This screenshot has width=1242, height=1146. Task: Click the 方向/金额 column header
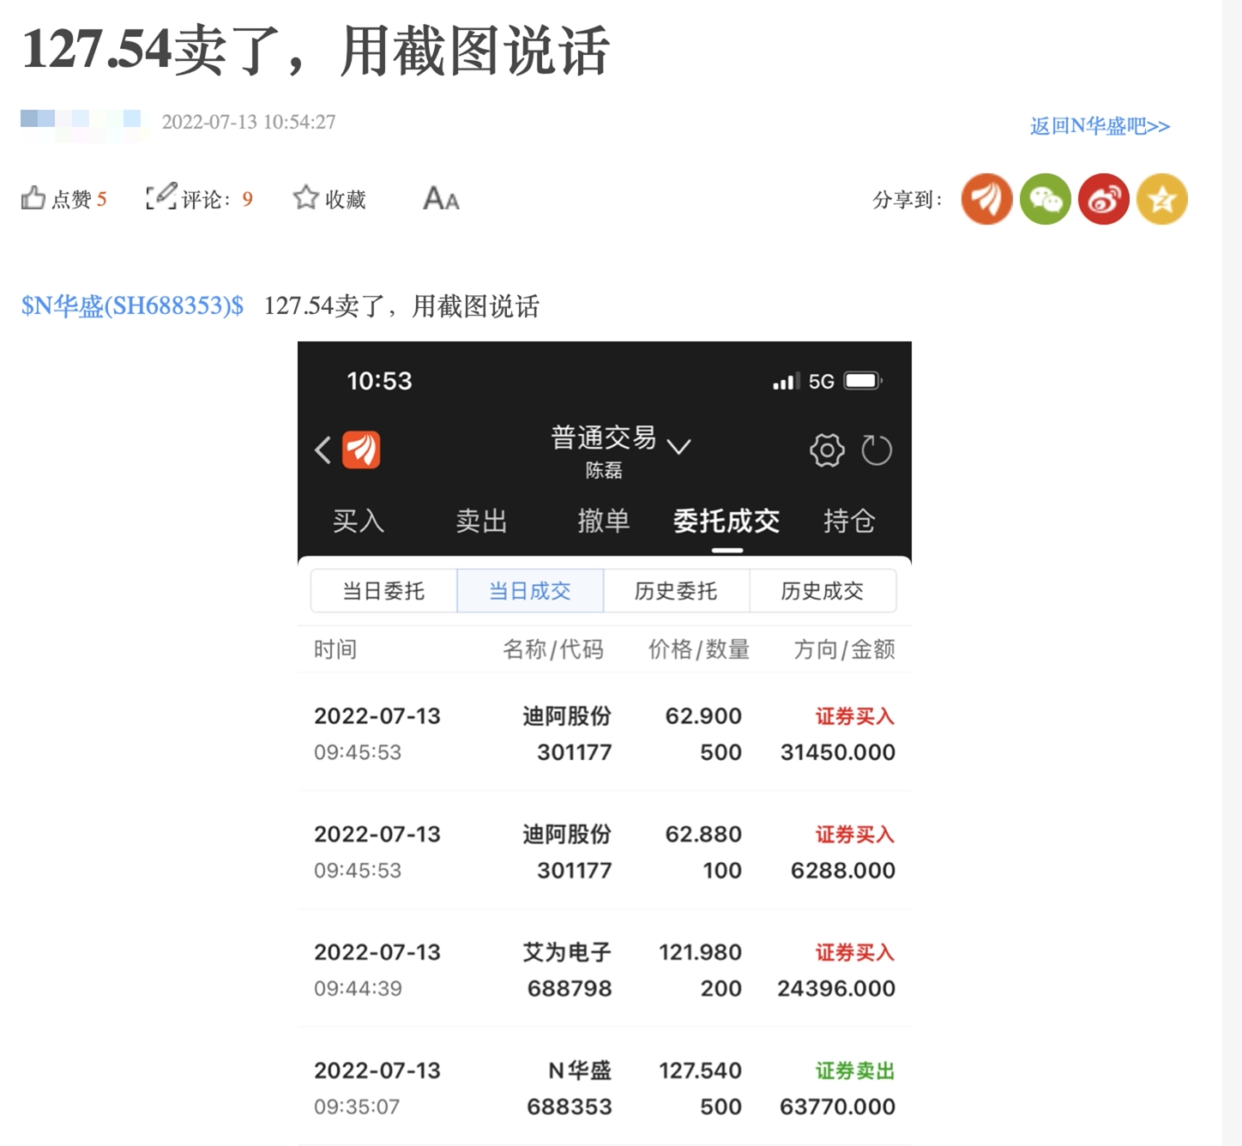(x=845, y=649)
